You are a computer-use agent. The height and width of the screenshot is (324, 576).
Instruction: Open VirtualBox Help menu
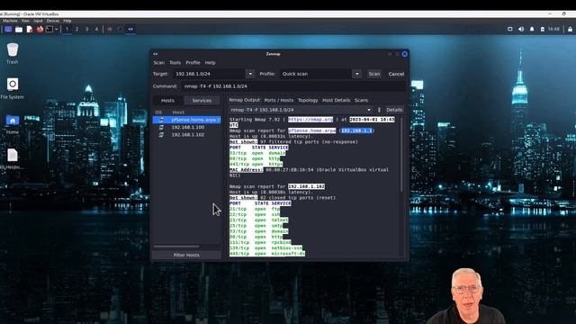click(x=67, y=21)
